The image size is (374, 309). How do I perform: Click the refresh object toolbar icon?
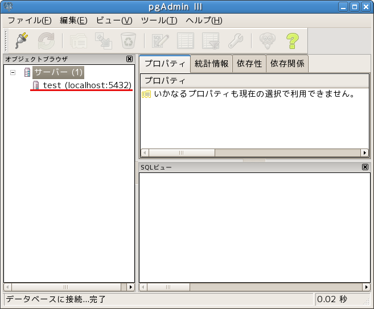(x=46, y=41)
